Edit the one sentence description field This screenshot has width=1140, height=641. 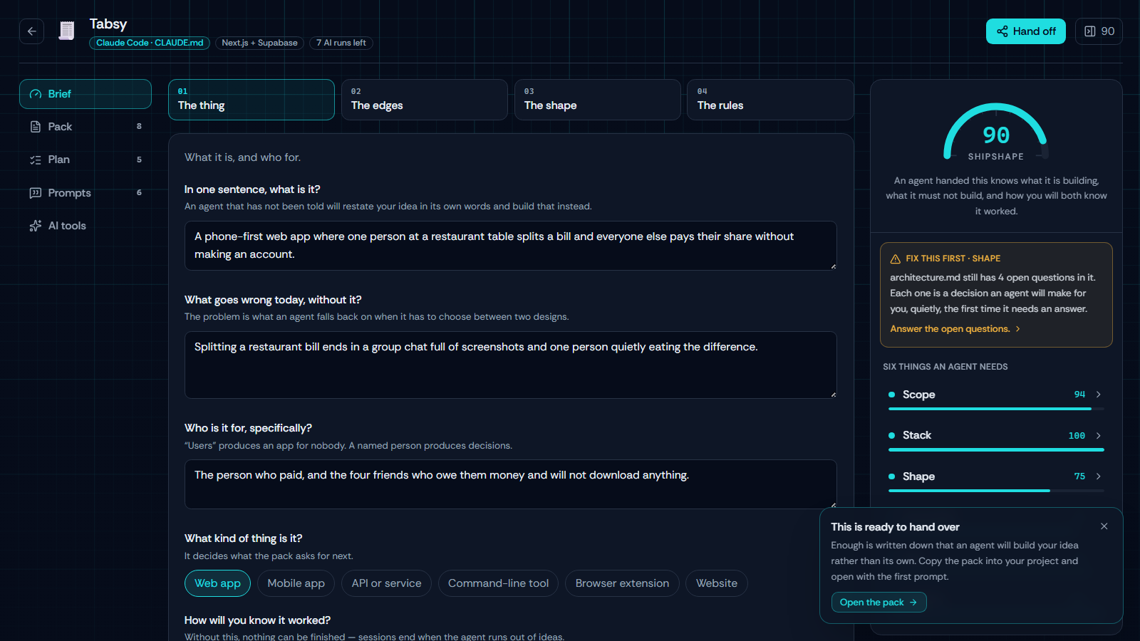510,246
